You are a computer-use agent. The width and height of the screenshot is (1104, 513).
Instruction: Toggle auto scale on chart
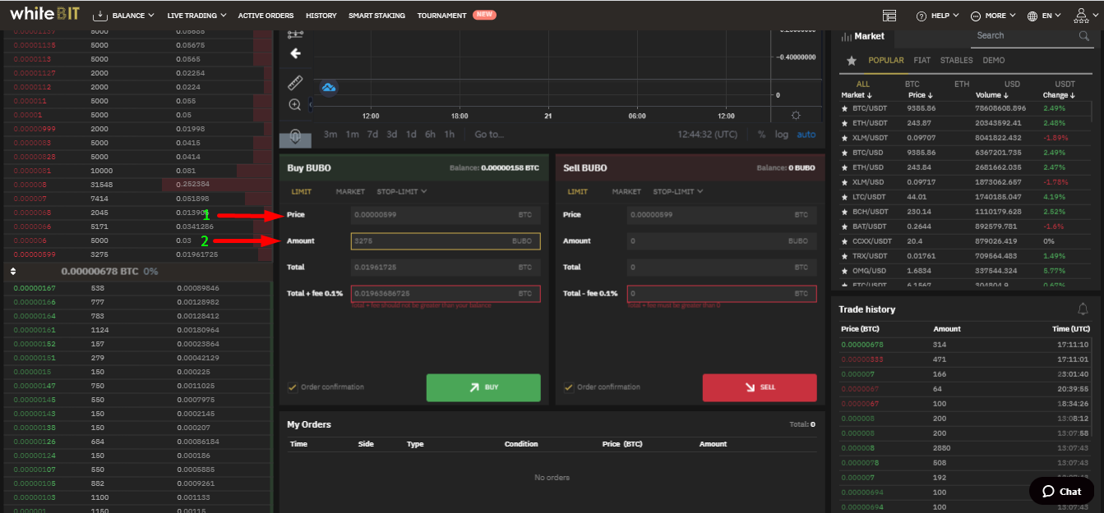[806, 135]
